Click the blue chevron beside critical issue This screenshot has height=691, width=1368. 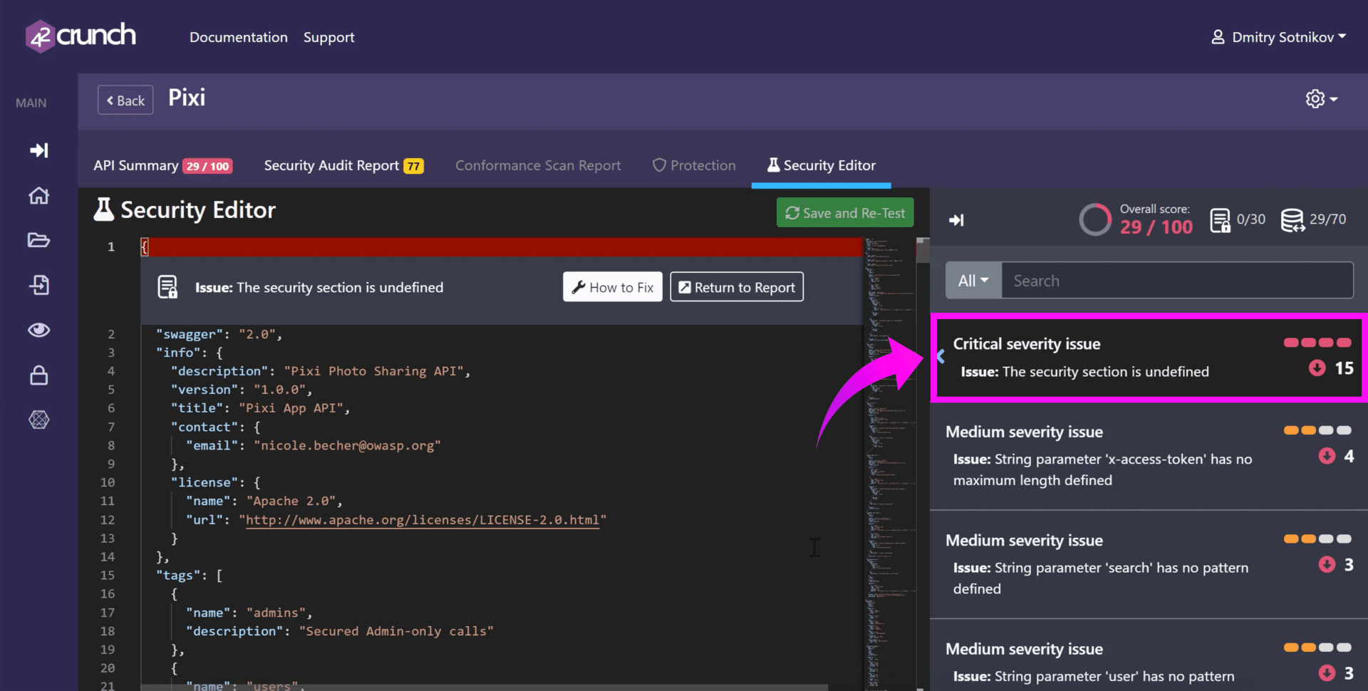pos(940,356)
